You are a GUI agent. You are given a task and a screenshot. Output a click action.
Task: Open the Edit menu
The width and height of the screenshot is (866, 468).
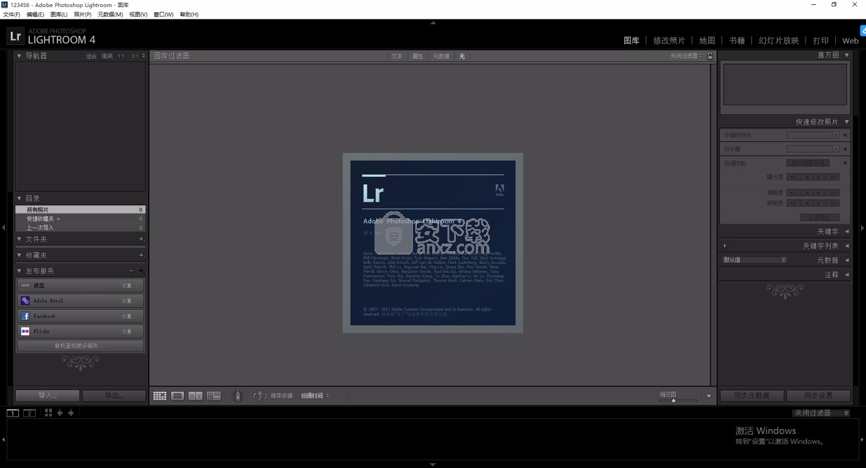click(35, 15)
